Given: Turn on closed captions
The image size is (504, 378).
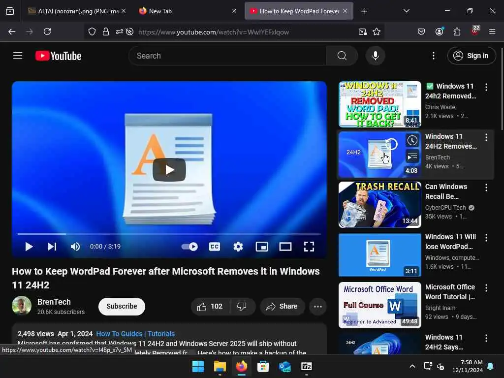Looking at the screenshot, I should (x=215, y=247).
